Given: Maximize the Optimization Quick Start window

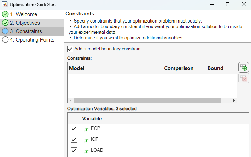Looking at the screenshot, I should 227,4.
